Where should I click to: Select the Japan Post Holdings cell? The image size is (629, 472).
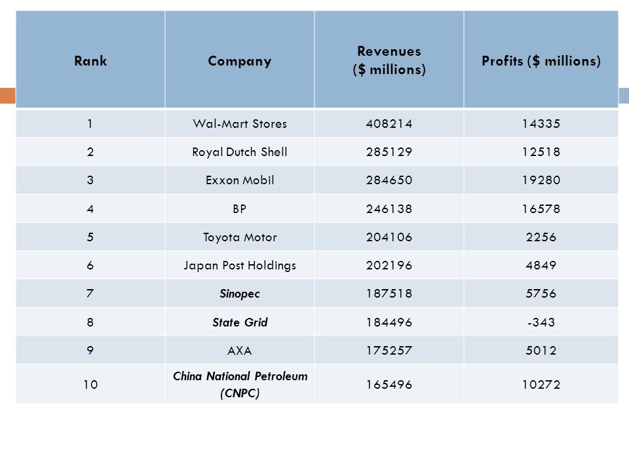point(240,265)
